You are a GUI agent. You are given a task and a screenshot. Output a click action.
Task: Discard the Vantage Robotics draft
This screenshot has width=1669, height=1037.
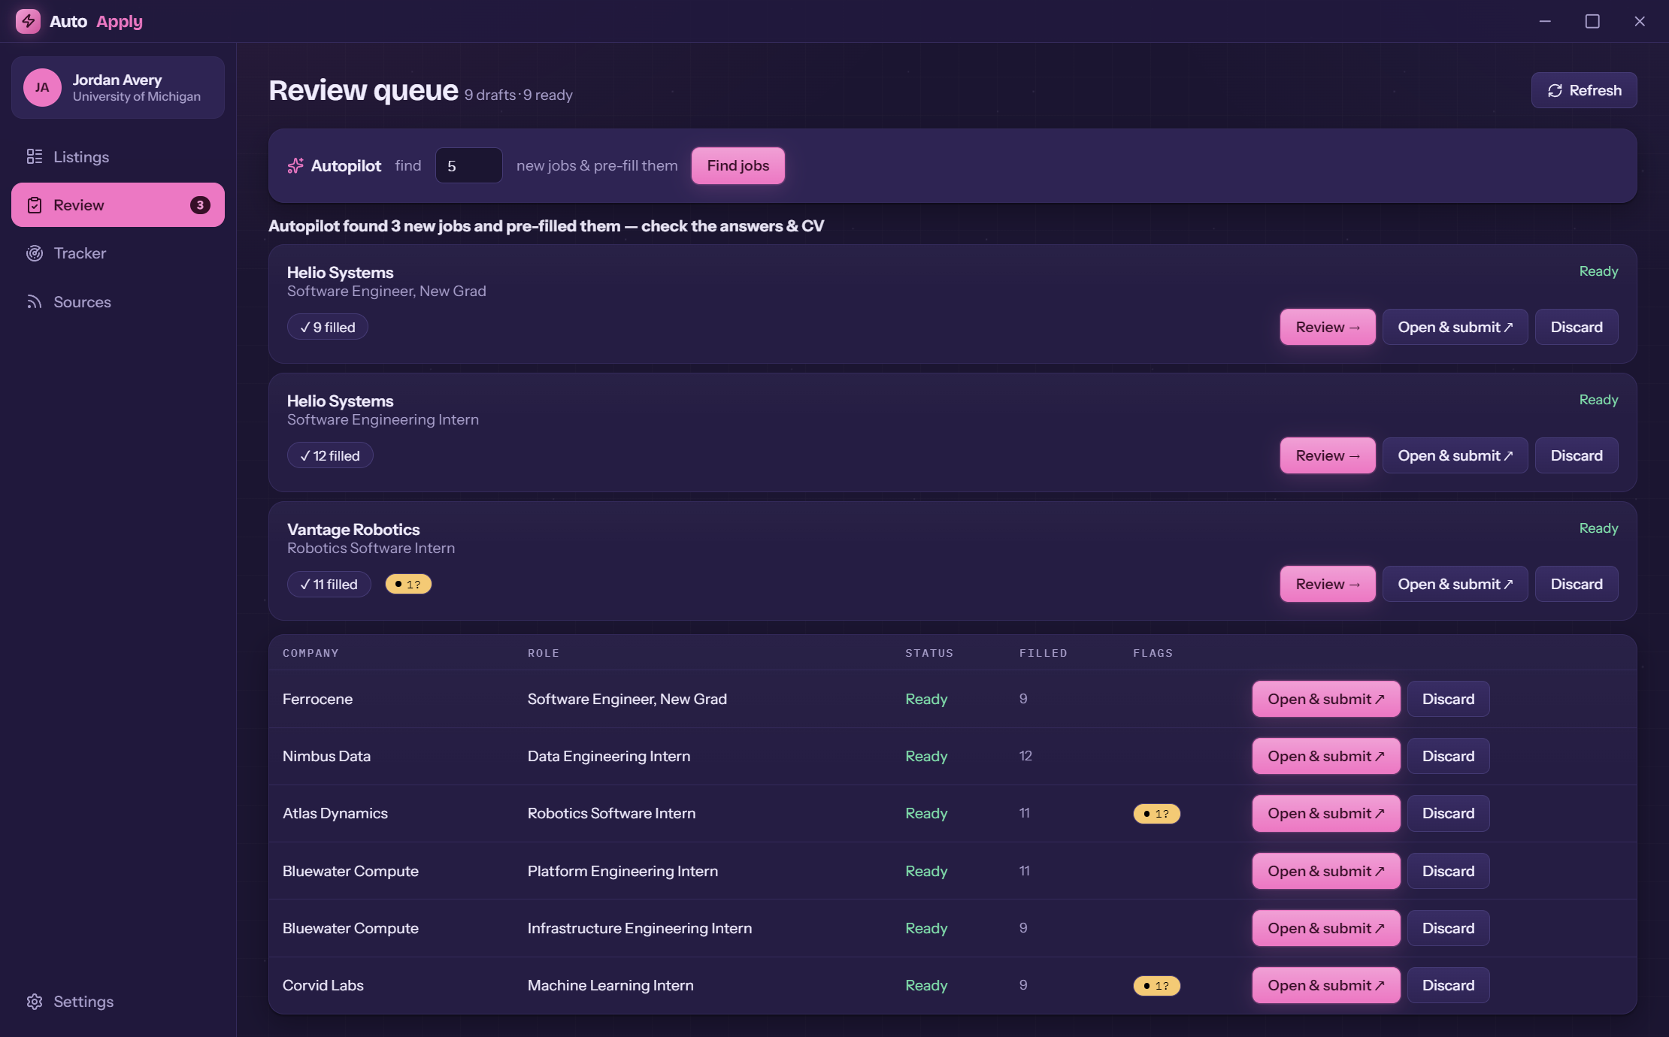pos(1577,584)
